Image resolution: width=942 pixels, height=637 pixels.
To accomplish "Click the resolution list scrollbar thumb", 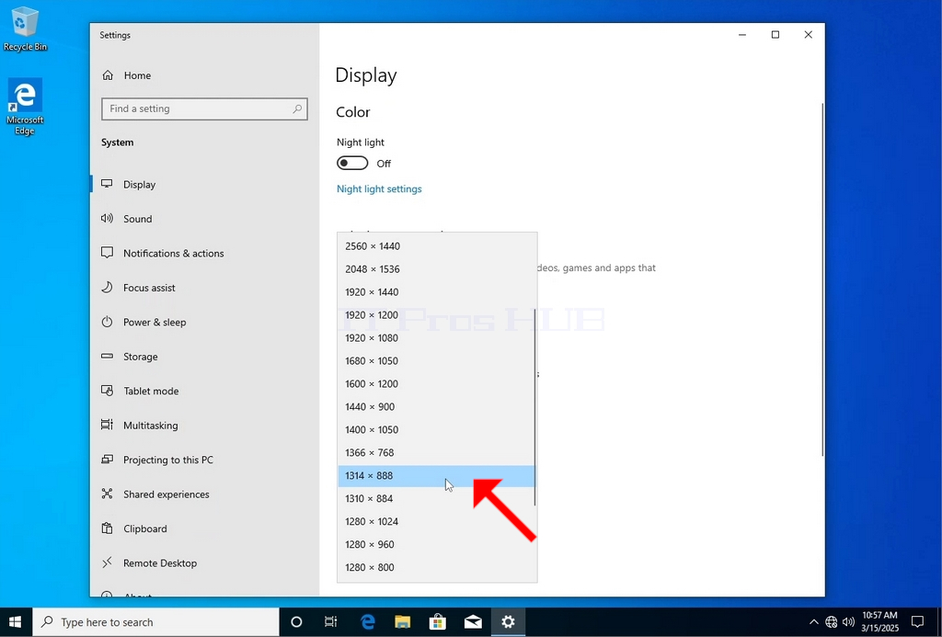I will [x=534, y=407].
